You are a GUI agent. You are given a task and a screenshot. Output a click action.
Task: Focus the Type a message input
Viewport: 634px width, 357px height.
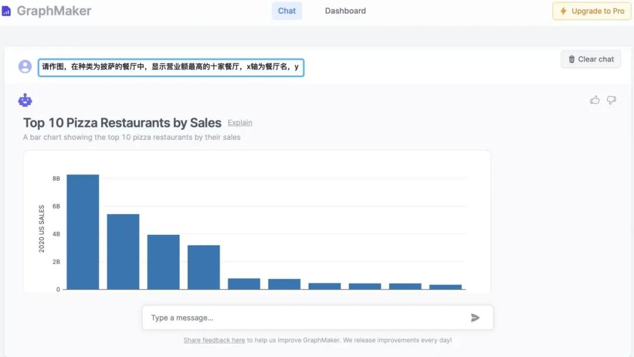(305, 318)
